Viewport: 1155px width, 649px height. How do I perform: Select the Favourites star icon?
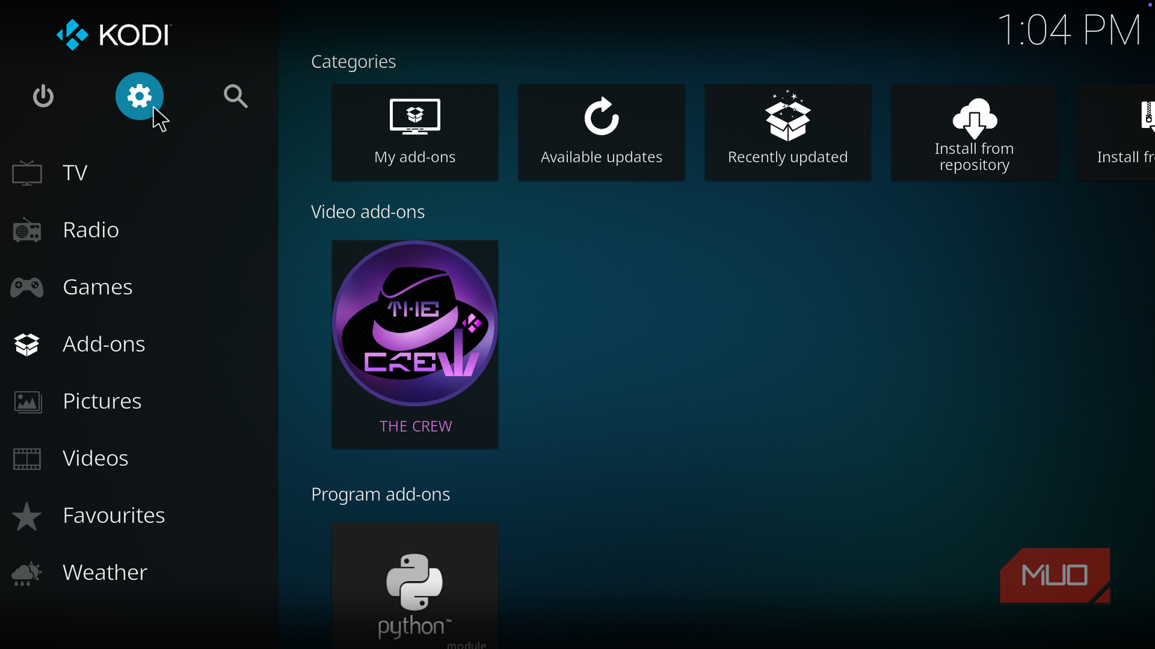click(x=27, y=516)
